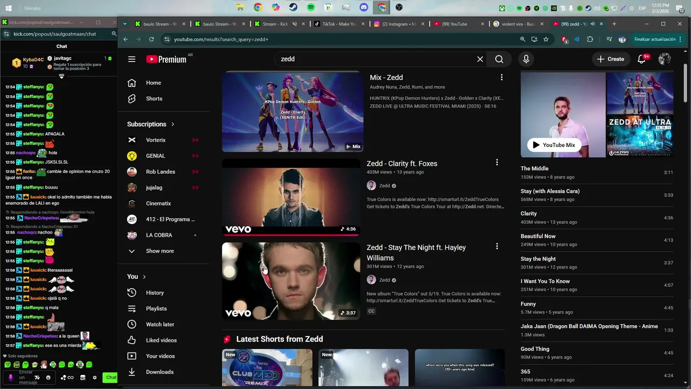Open chat settings gear in Kick window
The height and width of the screenshot is (389, 691).
pos(94,378)
